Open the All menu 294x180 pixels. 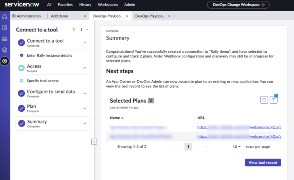pos(49,5)
